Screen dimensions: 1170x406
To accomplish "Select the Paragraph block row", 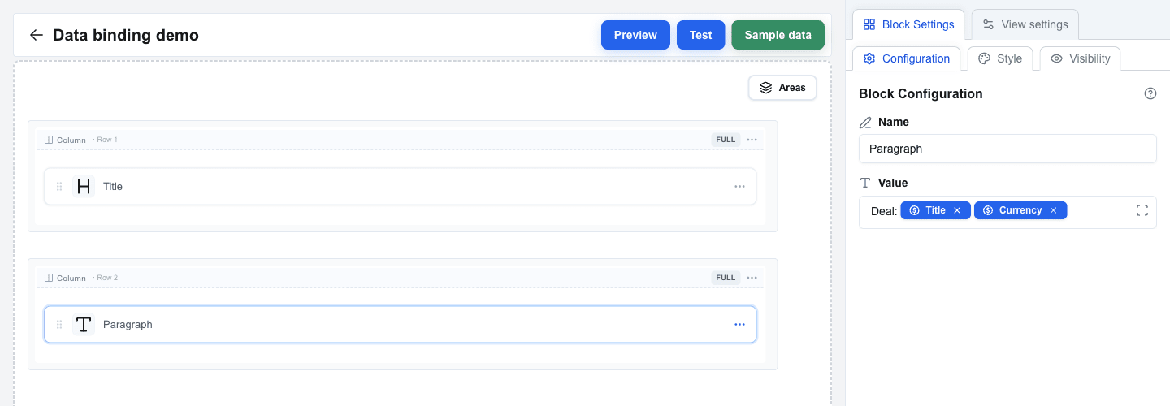I will (400, 324).
